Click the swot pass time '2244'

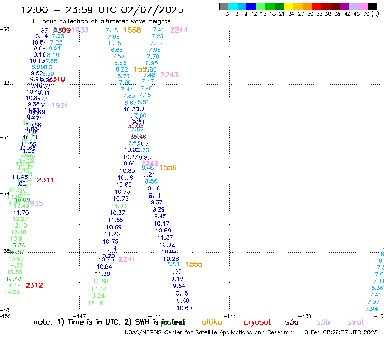click(179, 30)
